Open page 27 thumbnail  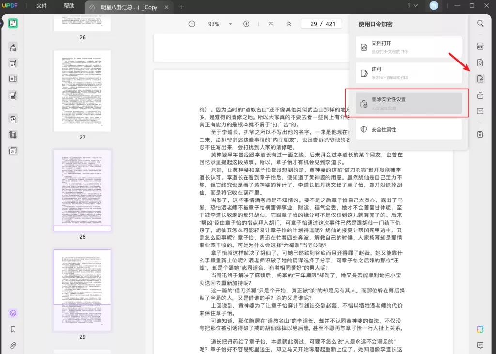(x=82, y=91)
